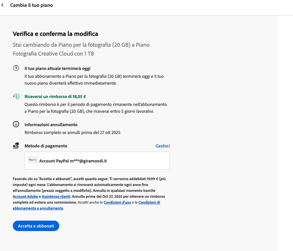Click the Informazioni annullamento heading

(x=51, y=125)
